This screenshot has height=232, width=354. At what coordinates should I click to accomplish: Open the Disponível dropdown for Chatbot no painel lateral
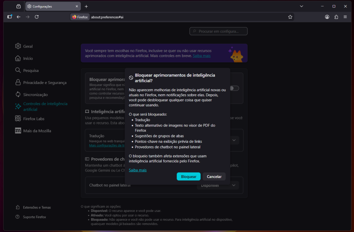click(218, 185)
